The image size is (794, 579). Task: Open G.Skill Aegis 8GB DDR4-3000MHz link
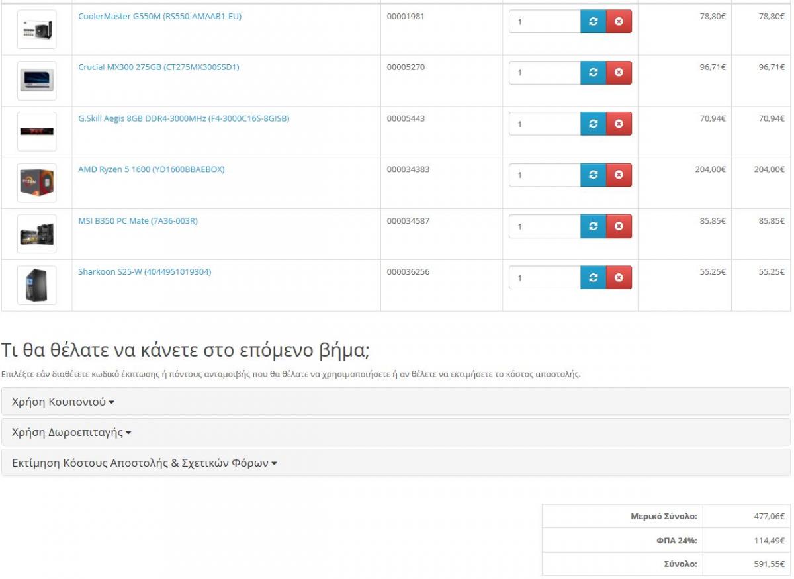point(184,118)
